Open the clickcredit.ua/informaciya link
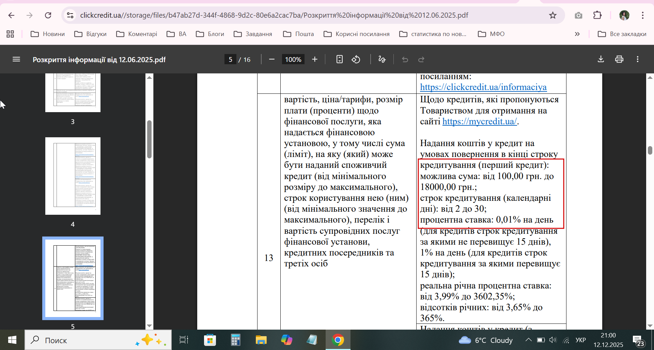Viewport: 654px width, 350px height. point(483,87)
